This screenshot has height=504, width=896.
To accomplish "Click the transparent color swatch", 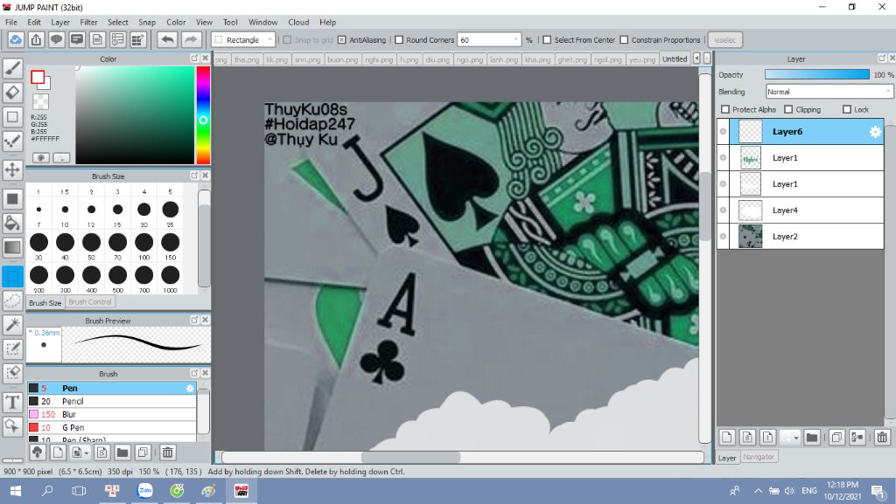I will [40, 101].
